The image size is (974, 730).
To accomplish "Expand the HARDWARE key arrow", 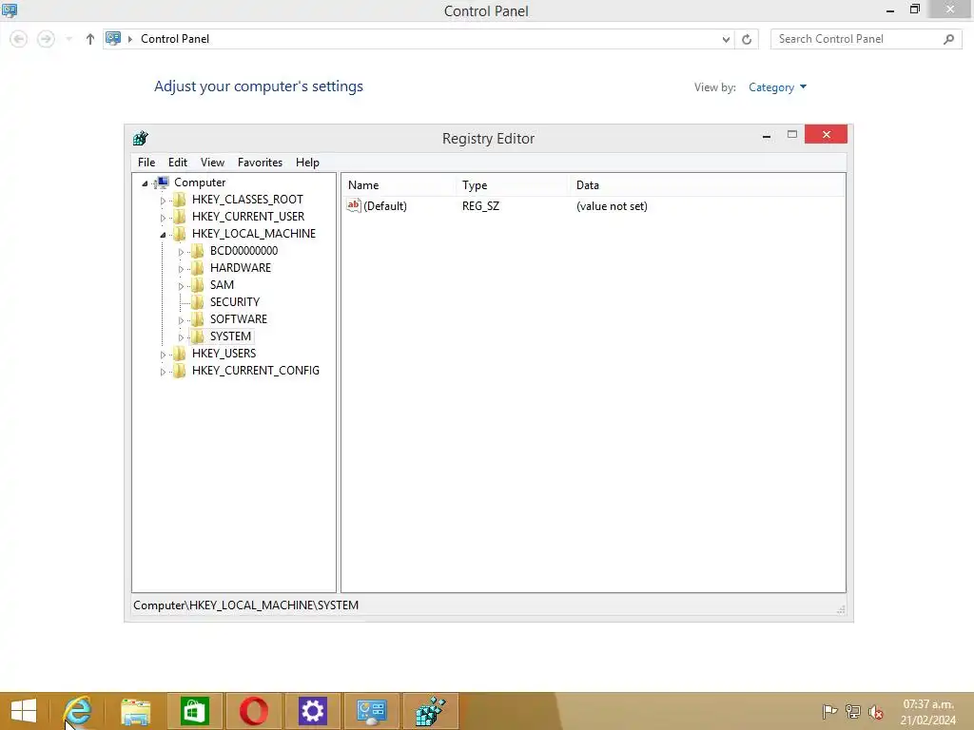I will pyautogui.click(x=181, y=269).
